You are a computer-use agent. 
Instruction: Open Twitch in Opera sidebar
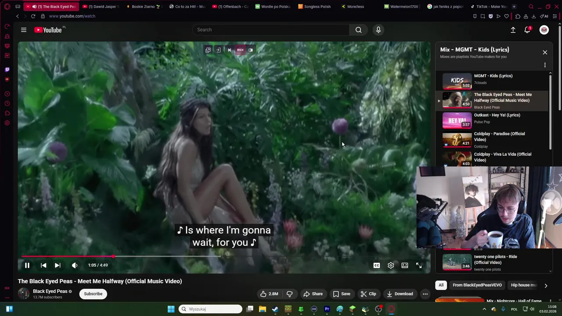[7, 69]
